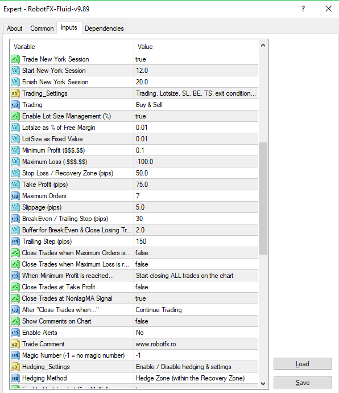Click the Maximum Orders value 7
The width and height of the screenshot is (339, 393).
point(196,197)
